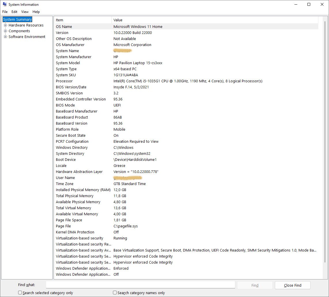Open the View menu

25,12
